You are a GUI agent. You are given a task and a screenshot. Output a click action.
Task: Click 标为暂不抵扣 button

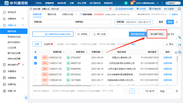click(x=157, y=34)
